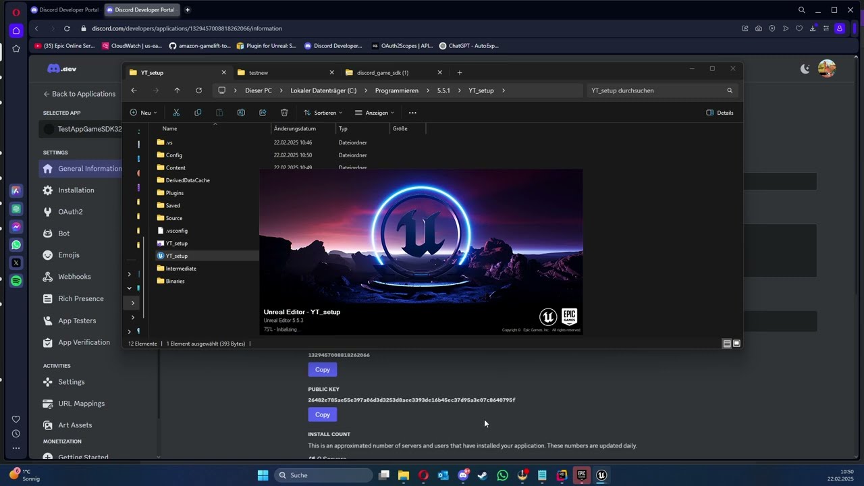Switch to first Discord Developer Portal browser tab

click(x=64, y=10)
